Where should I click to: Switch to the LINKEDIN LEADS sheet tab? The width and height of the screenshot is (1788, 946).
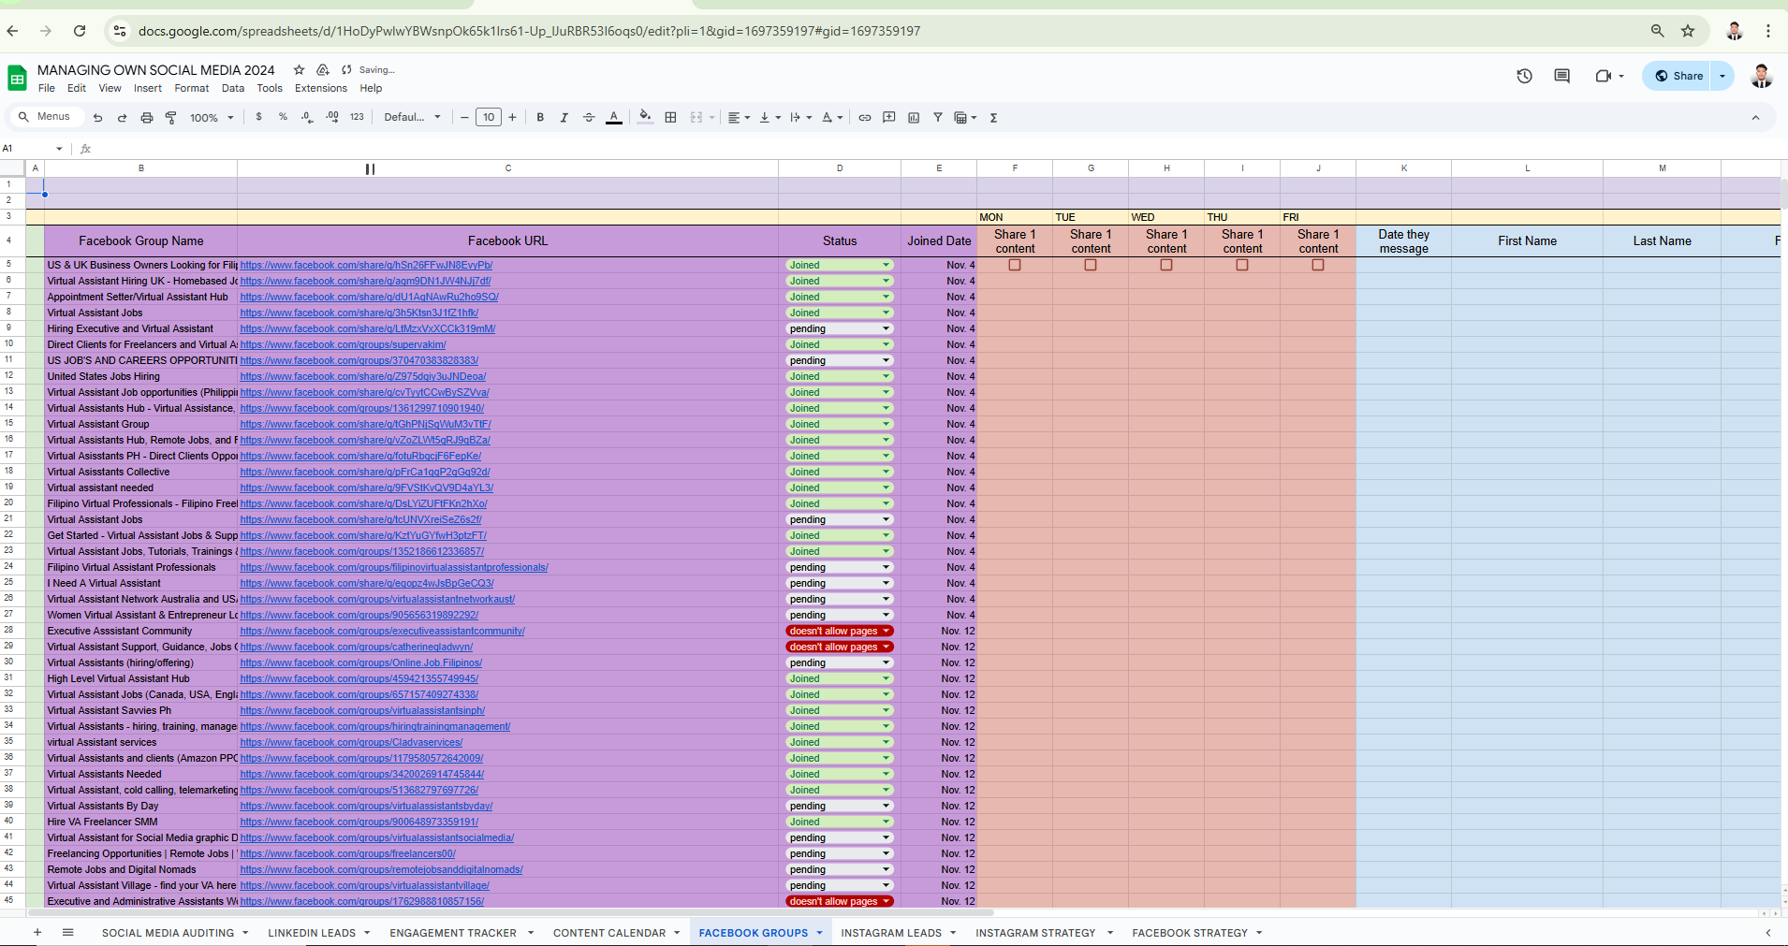[312, 933]
